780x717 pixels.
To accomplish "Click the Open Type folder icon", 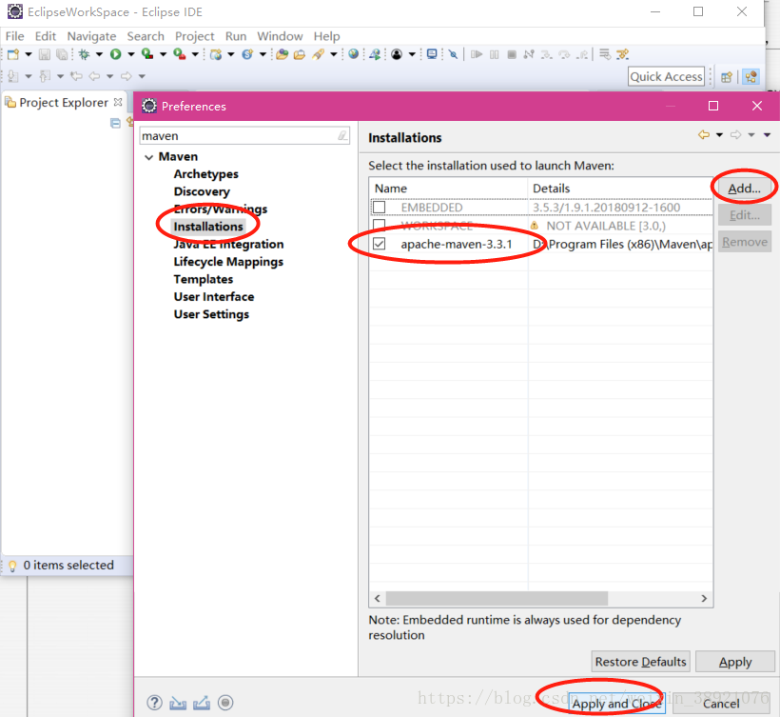I will click(283, 54).
